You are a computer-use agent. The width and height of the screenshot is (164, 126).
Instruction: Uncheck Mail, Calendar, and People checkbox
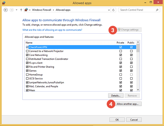click(x=27, y=86)
